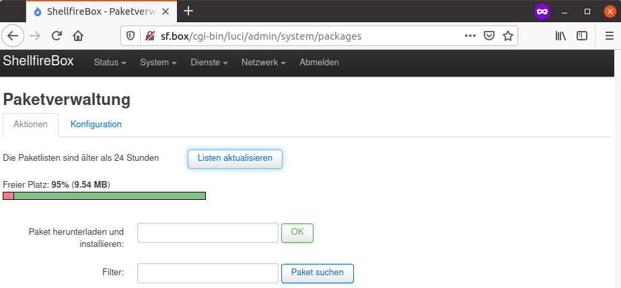
Task: Toggle the sidebar view icon
Action: coord(582,36)
